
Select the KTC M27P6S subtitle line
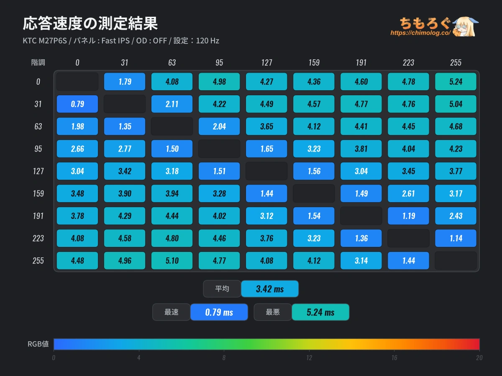click(121, 41)
